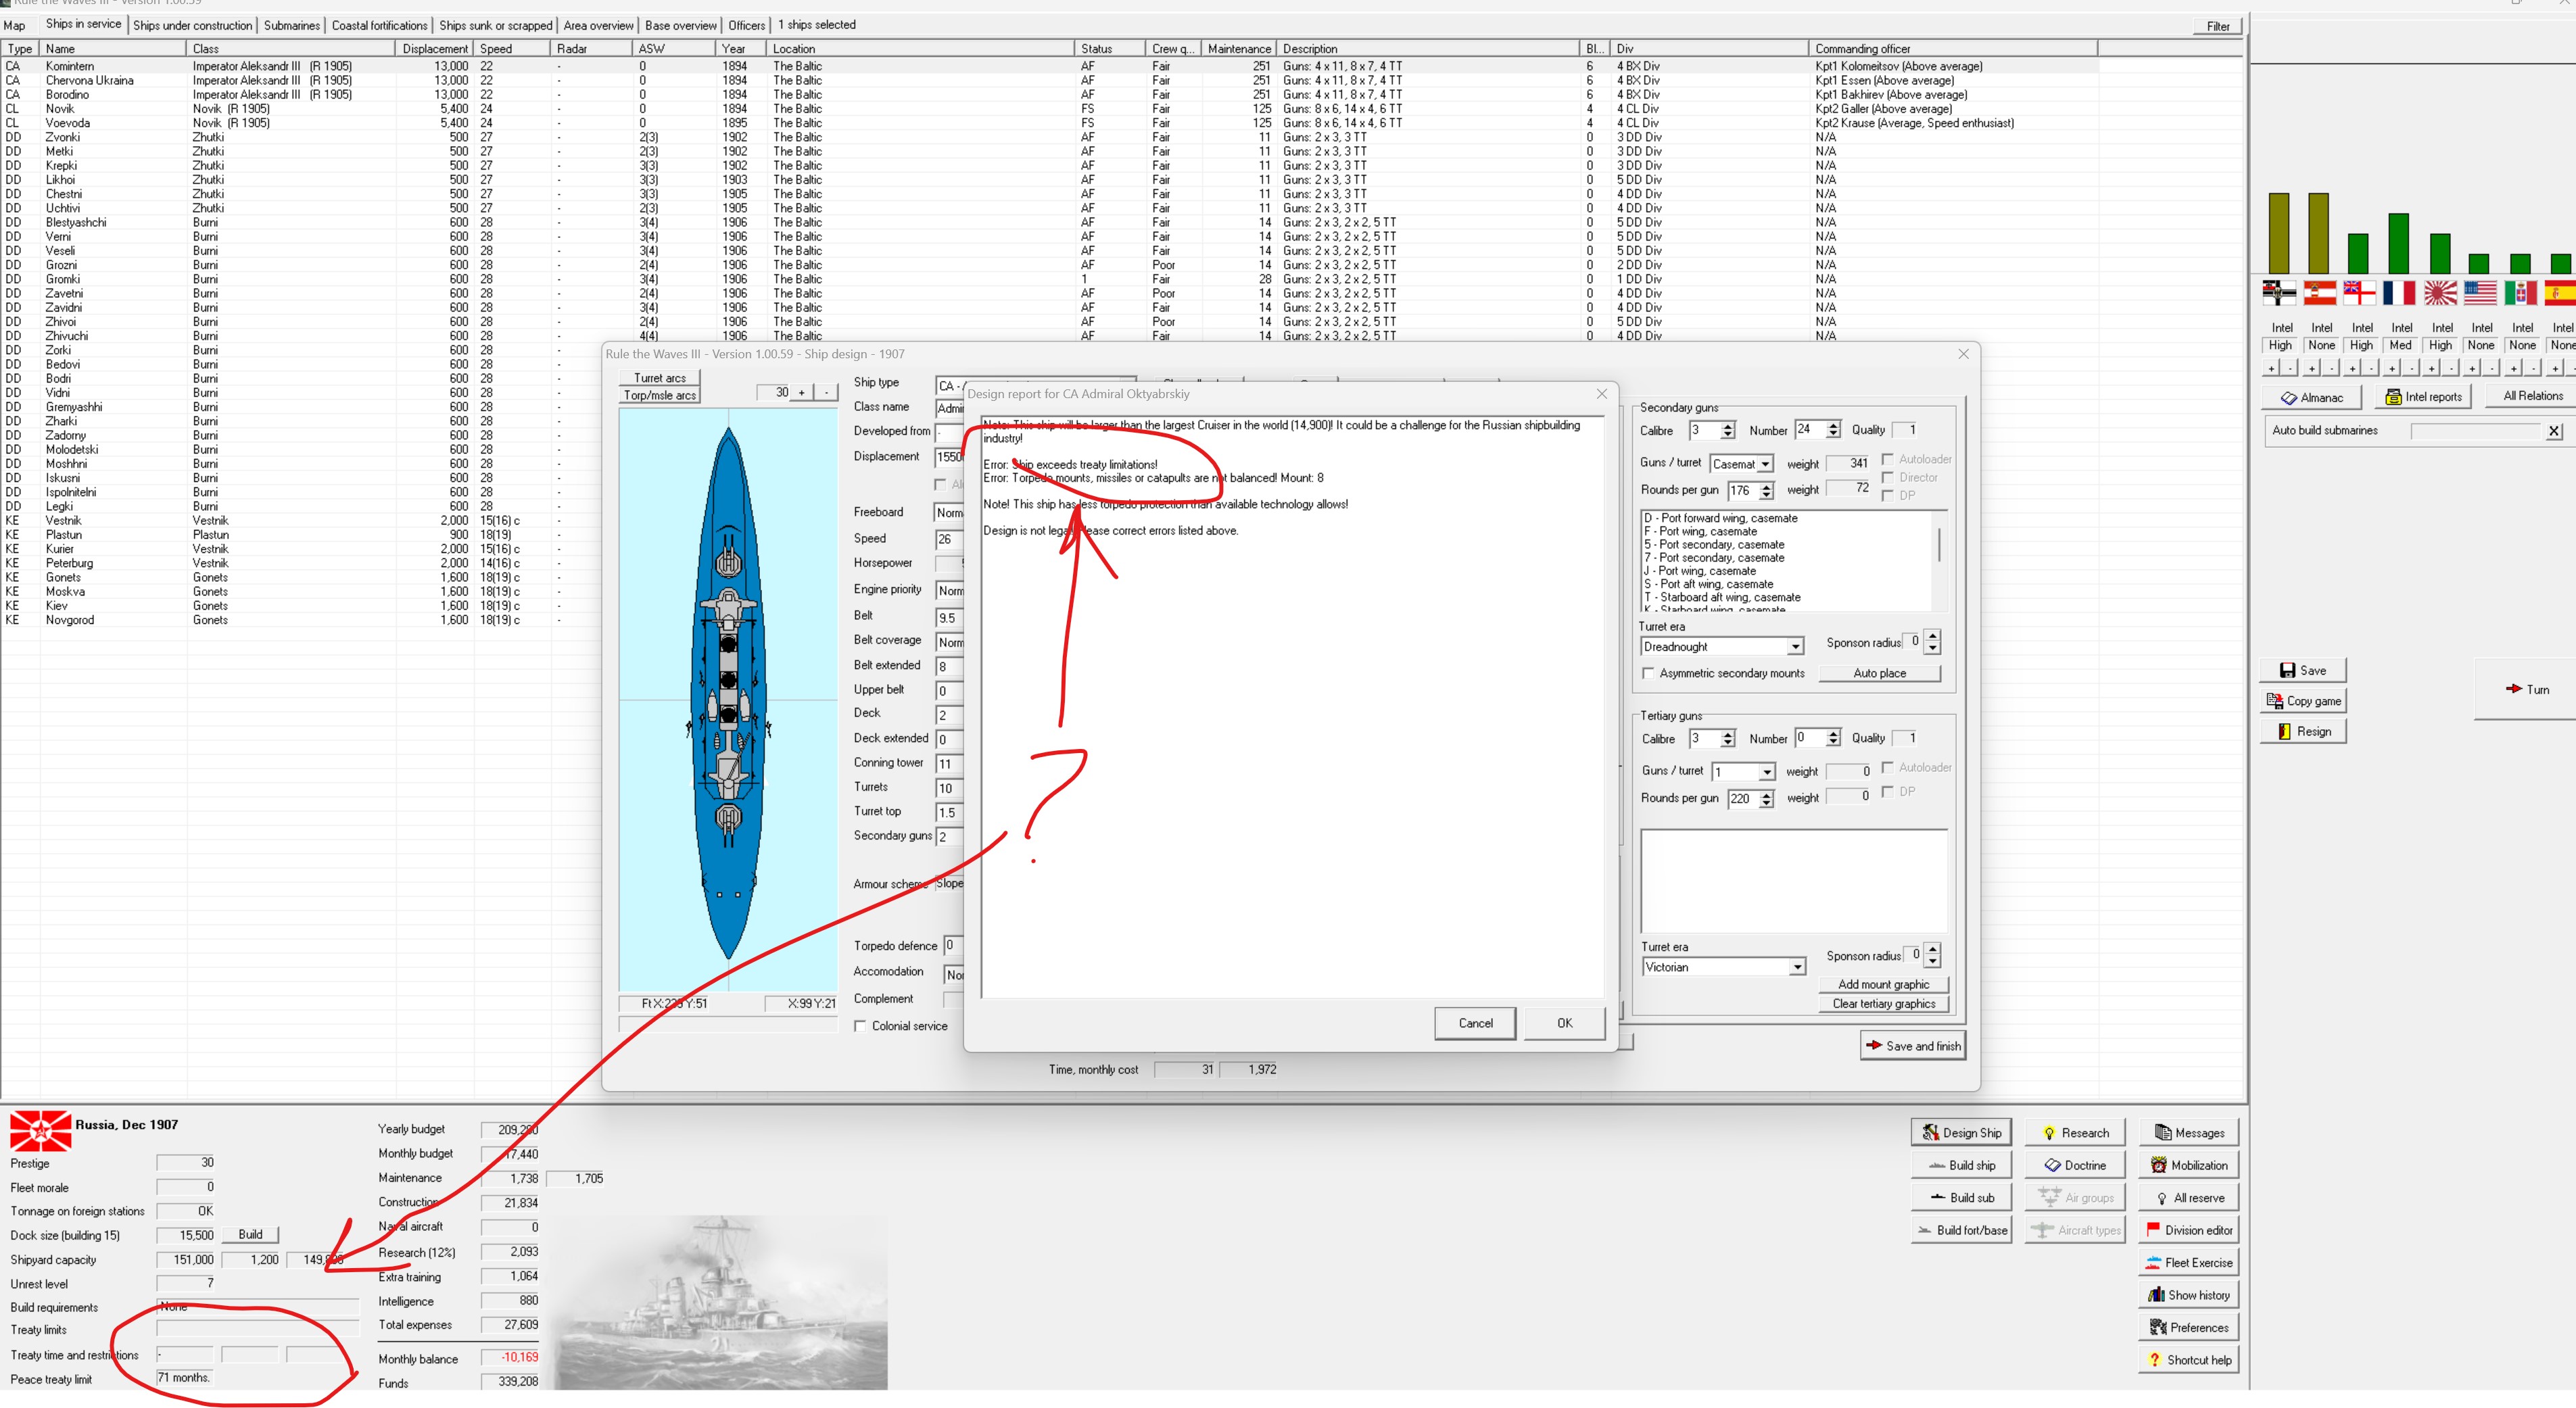Switch to Ships under construction tab
This screenshot has height=1408, width=2576.
coord(193,25)
